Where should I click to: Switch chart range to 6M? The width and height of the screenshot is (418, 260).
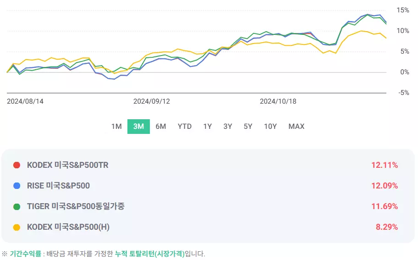click(x=161, y=127)
